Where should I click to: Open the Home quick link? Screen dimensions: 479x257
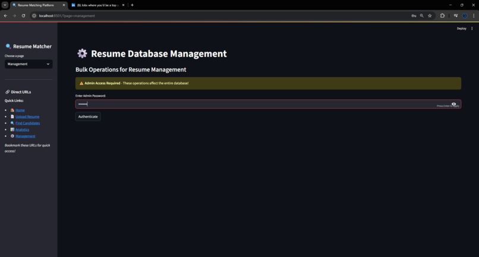tap(20, 110)
